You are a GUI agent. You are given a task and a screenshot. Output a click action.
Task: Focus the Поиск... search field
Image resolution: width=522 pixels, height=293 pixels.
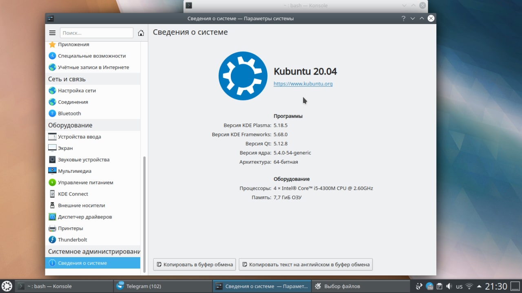coord(97,33)
